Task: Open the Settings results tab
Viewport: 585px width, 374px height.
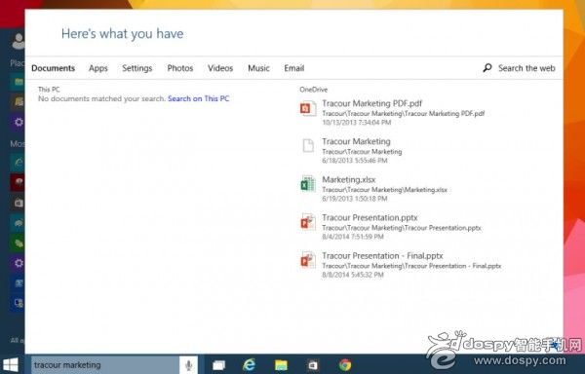Action: point(136,68)
